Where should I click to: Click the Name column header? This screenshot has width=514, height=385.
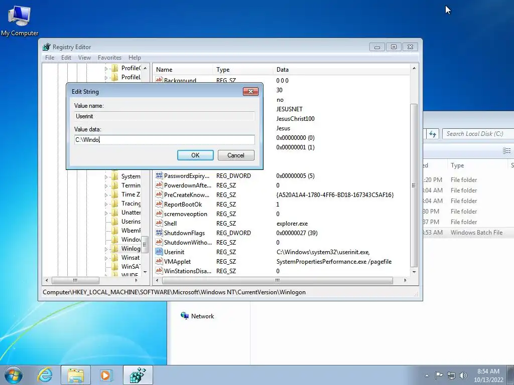[182, 69]
